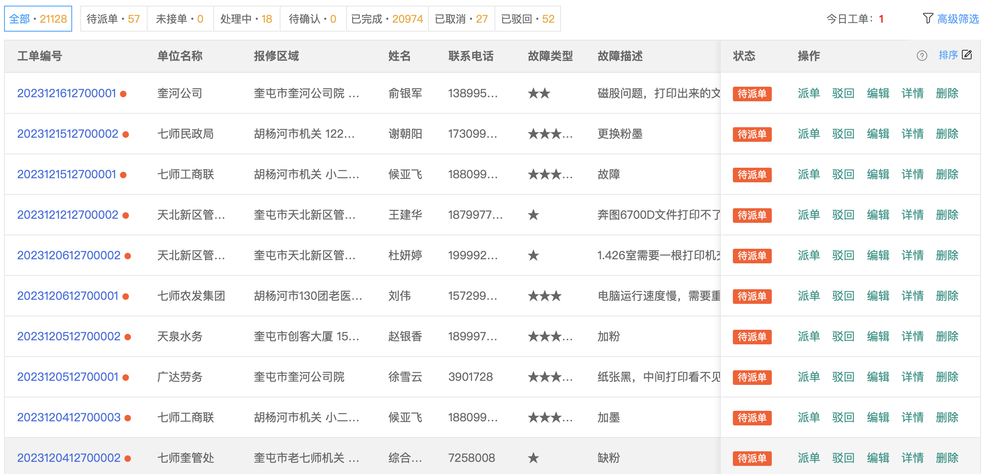Click the 故障类型 column header
The height and width of the screenshot is (474, 985).
(x=550, y=56)
